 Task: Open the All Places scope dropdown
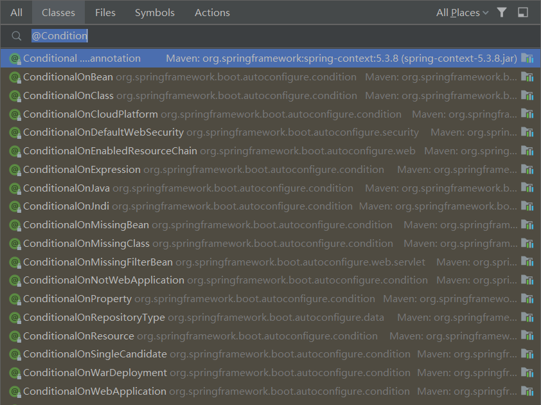[x=463, y=13]
